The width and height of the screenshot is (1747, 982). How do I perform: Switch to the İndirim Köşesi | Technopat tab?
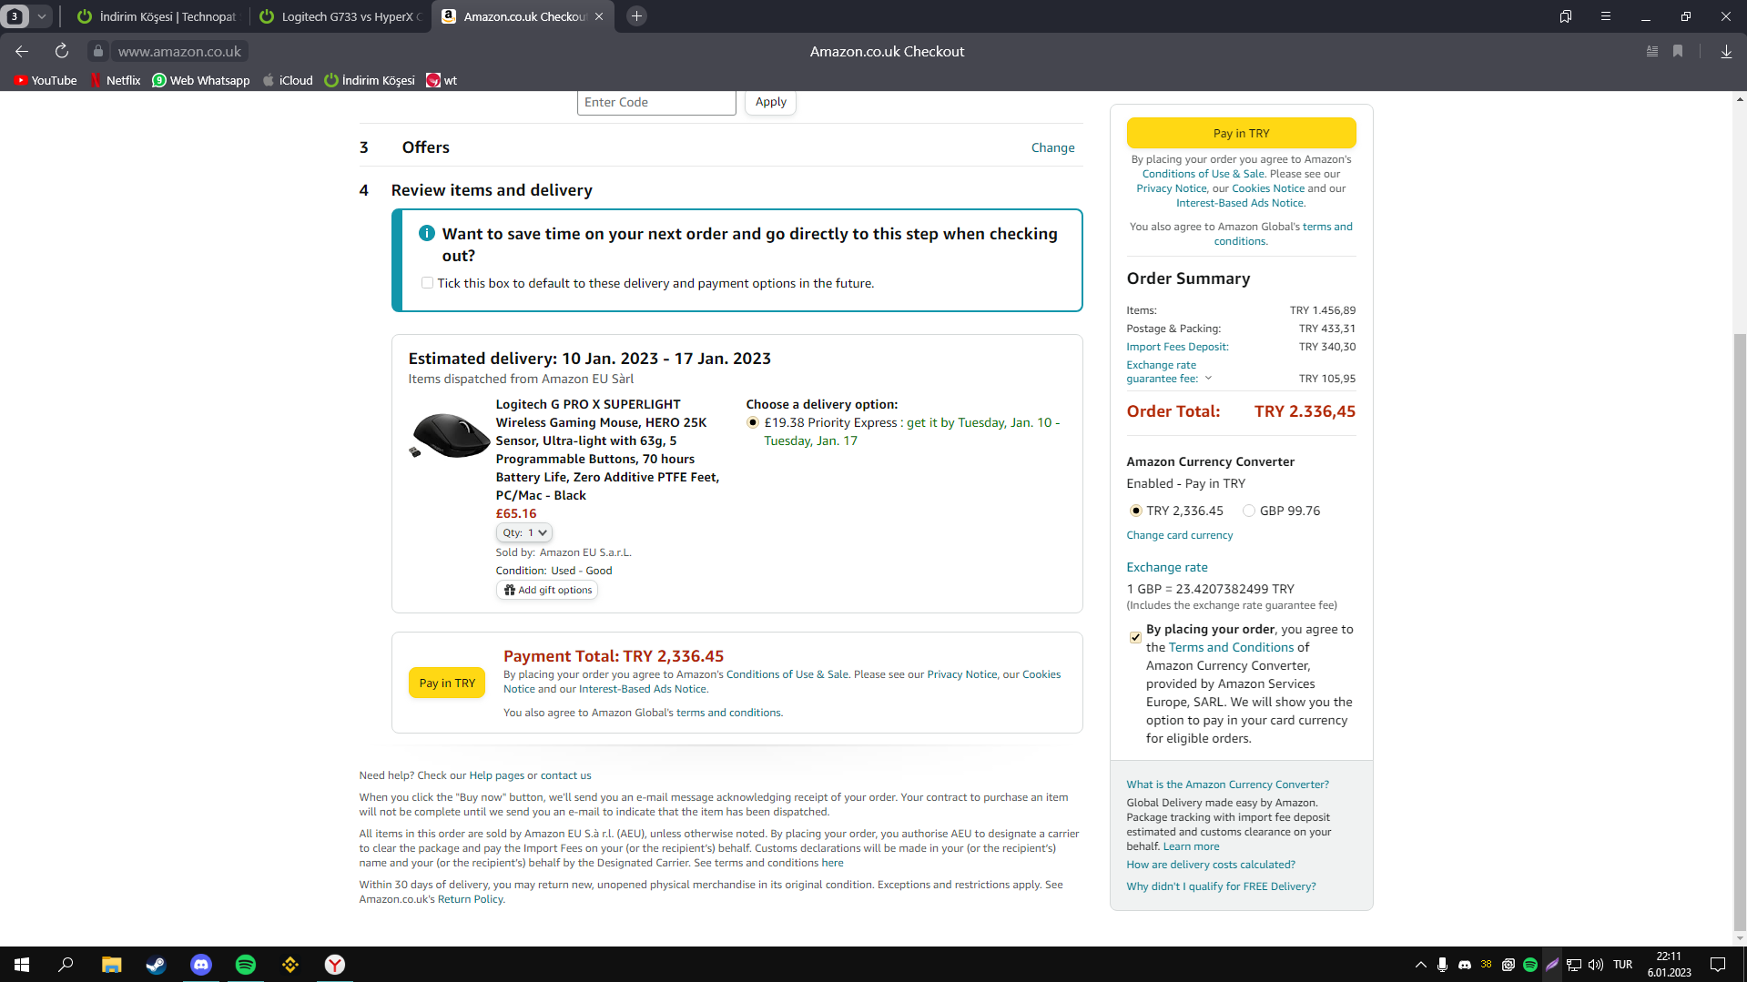[x=156, y=16]
